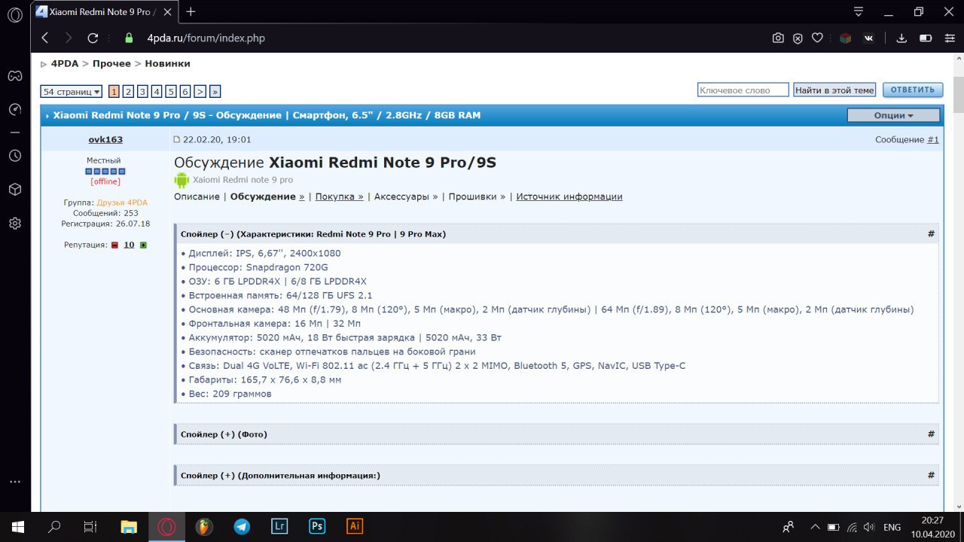Open sidebar setup three dots
Image resolution: width=964 pixels, height=542 pixels.
tap(15, 482)
